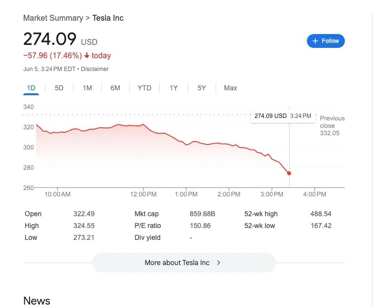Select the YTD range tab
Screen dimensions: 373x307
(144, 88)
